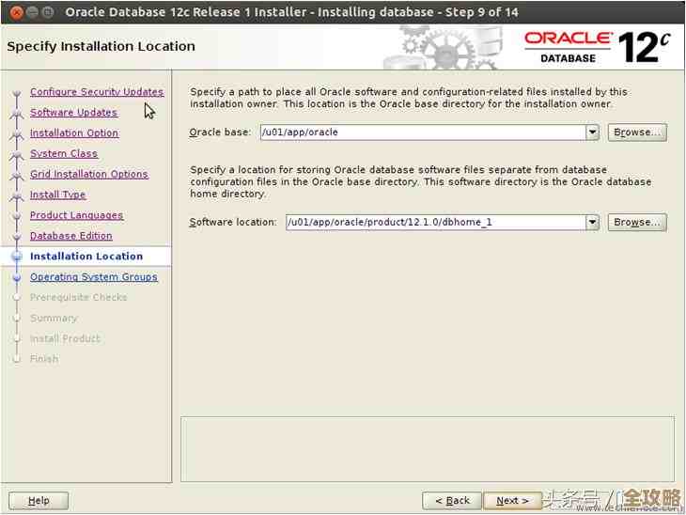Click the Software location label
This screenshot has width=686, height=515.
233,223
